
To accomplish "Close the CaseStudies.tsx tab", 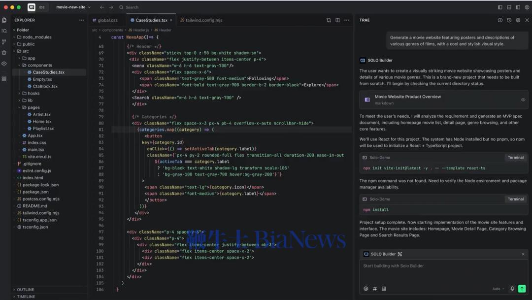I will [x=171, y=20].
